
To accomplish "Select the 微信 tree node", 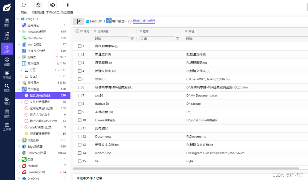I will coord(30,159).
